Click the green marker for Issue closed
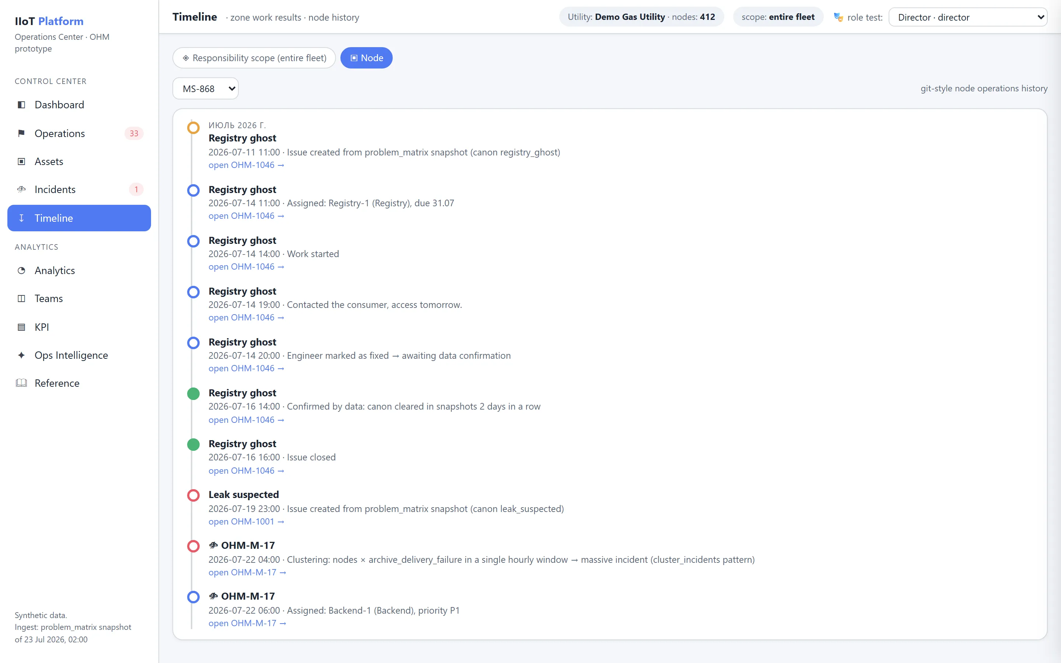The width and height of the screenshot is (1061, 663). click(193, 445)
